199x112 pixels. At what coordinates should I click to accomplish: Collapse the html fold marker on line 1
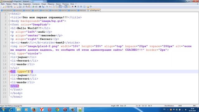tap(9, 14)
